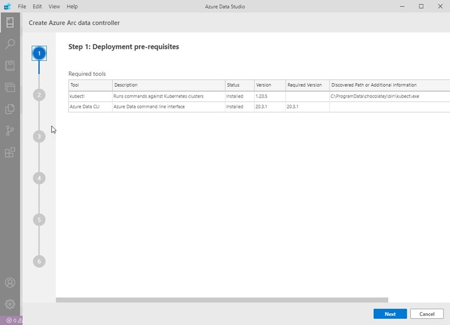Open the View menu
Screen dimensions: 450x325
(54, 7)
